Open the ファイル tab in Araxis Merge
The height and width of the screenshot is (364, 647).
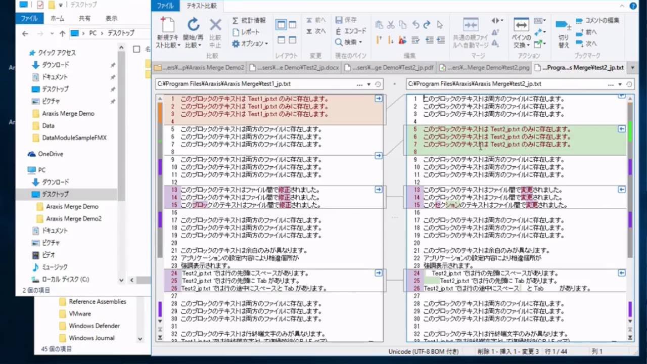pos(165,6)
